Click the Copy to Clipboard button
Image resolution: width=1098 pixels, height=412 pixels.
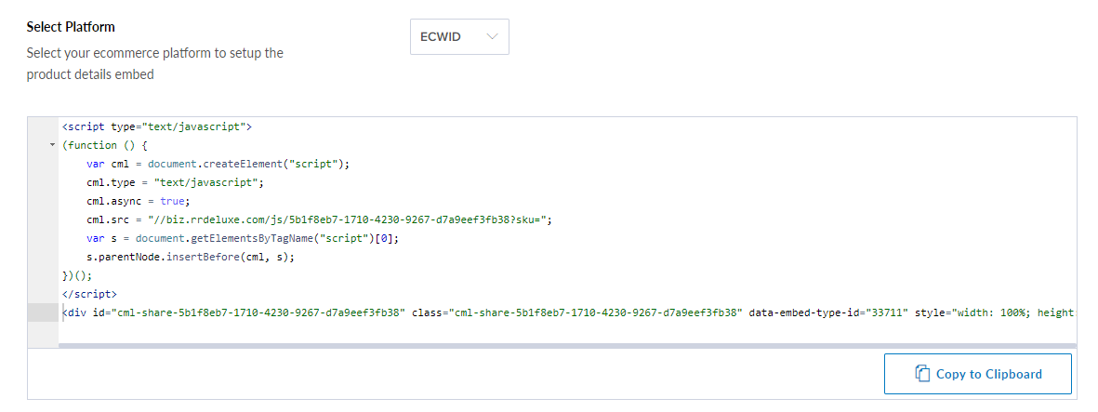click(x=977, y=374)
